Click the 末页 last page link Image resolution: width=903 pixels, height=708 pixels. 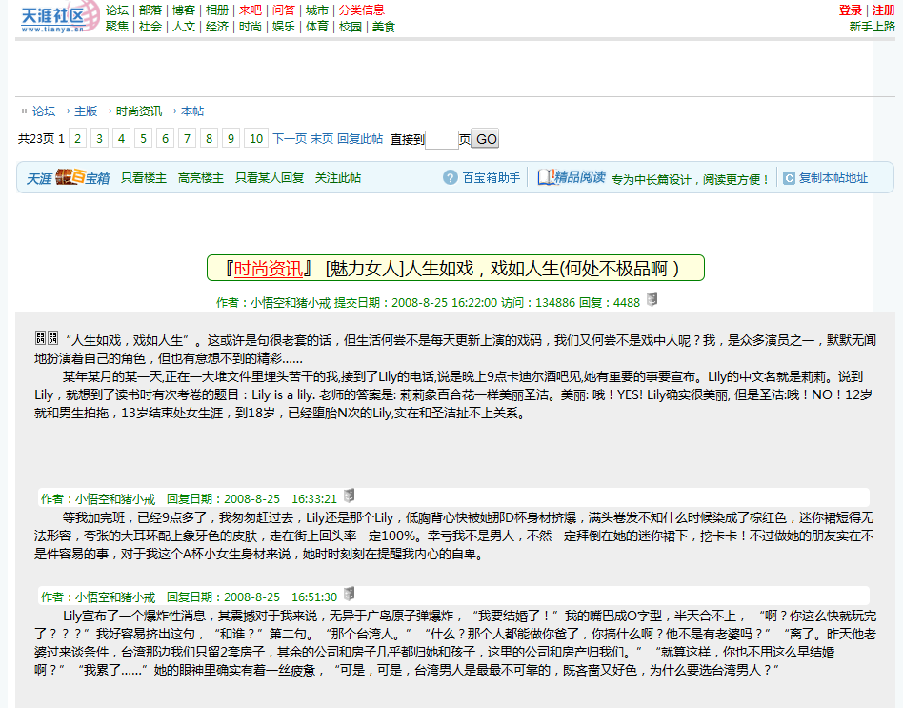[x=322, y=139]
